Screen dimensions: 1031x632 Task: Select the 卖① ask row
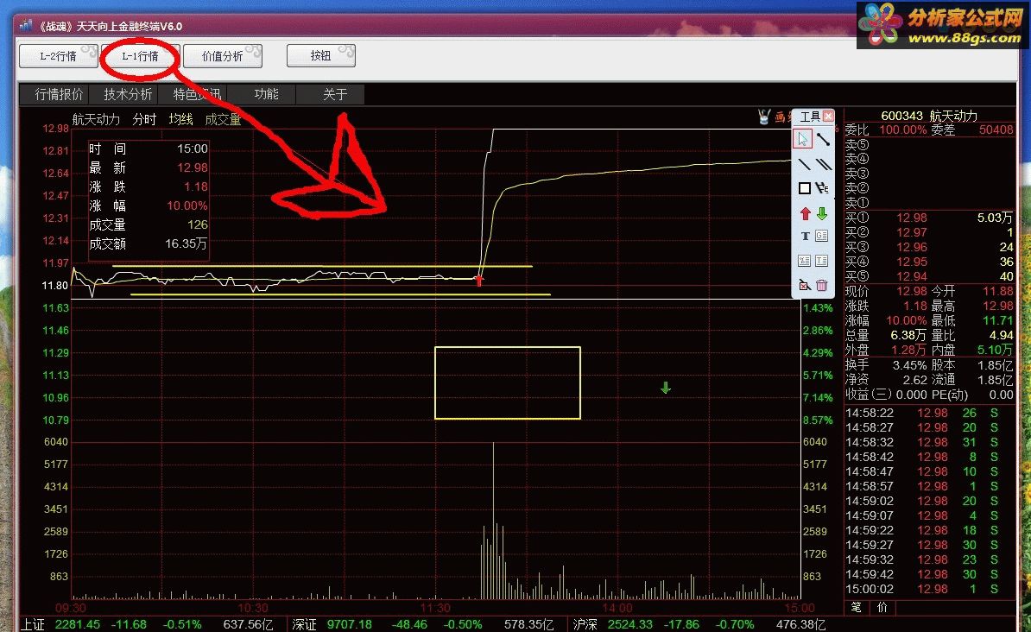(x=929, y=203)
